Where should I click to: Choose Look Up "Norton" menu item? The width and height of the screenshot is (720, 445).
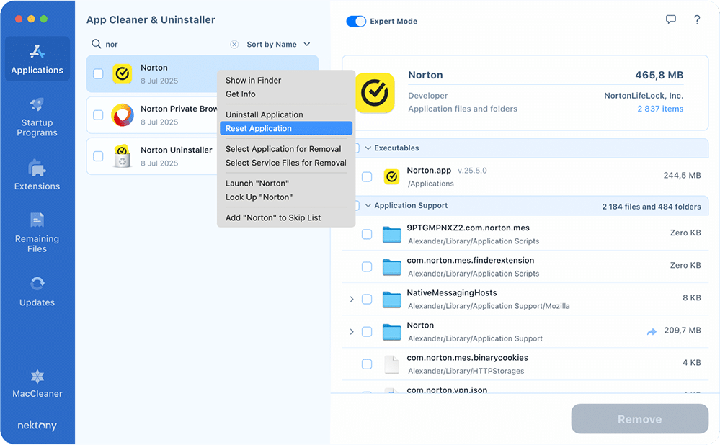[x=286, y=197]
